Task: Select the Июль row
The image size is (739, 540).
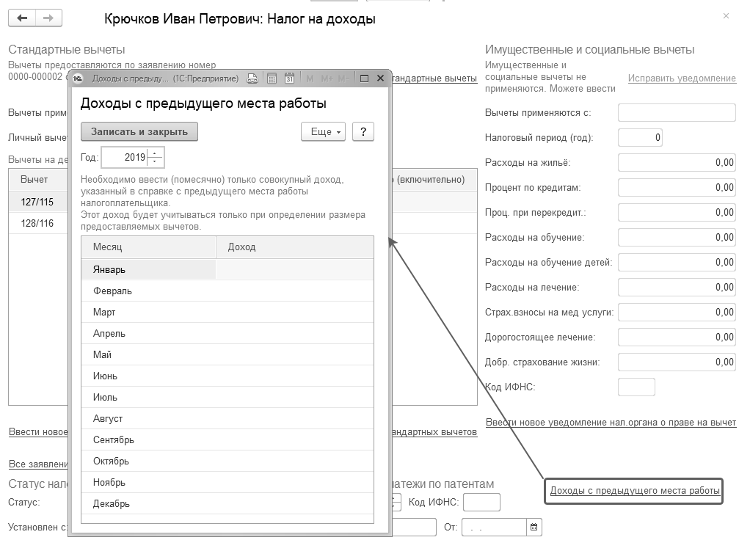Action: (227, 397)
